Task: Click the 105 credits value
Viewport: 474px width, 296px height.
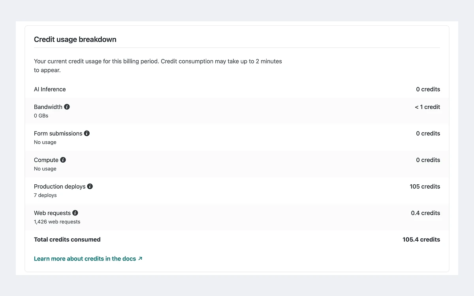Action: tap(425, 186)
